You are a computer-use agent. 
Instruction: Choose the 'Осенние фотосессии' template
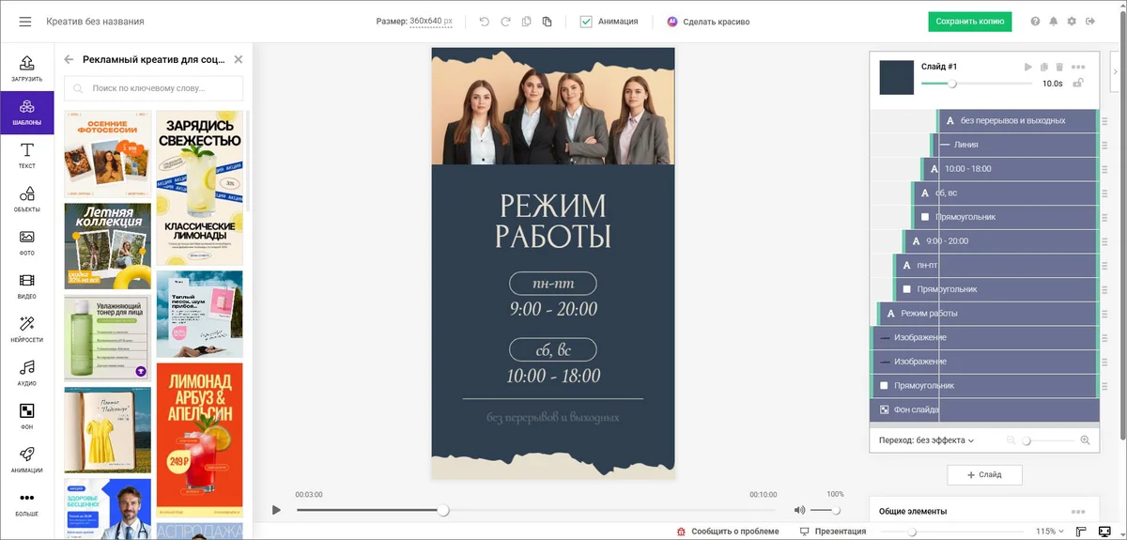coord(107,154)
